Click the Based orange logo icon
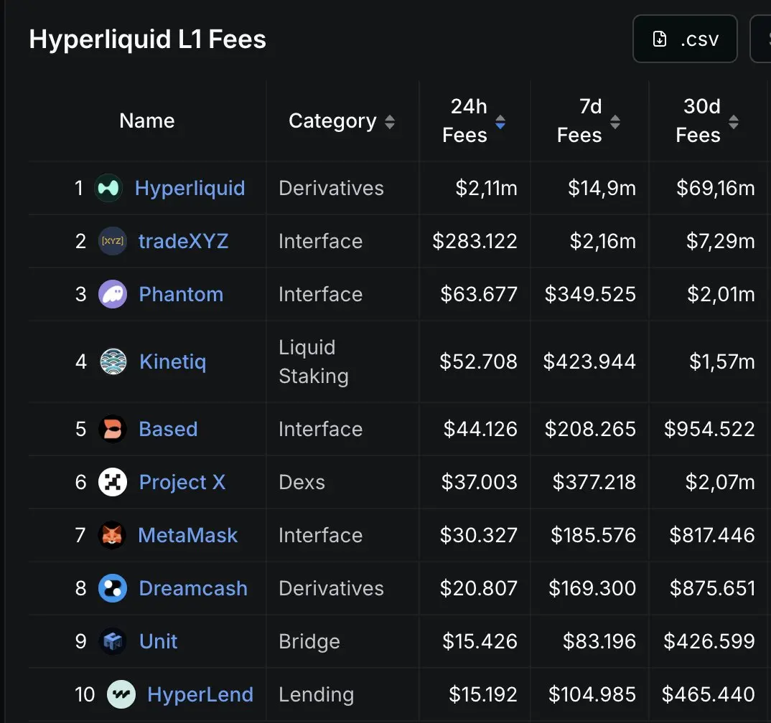The width and height of the screenshot is (771, 723). coord(113,429)
